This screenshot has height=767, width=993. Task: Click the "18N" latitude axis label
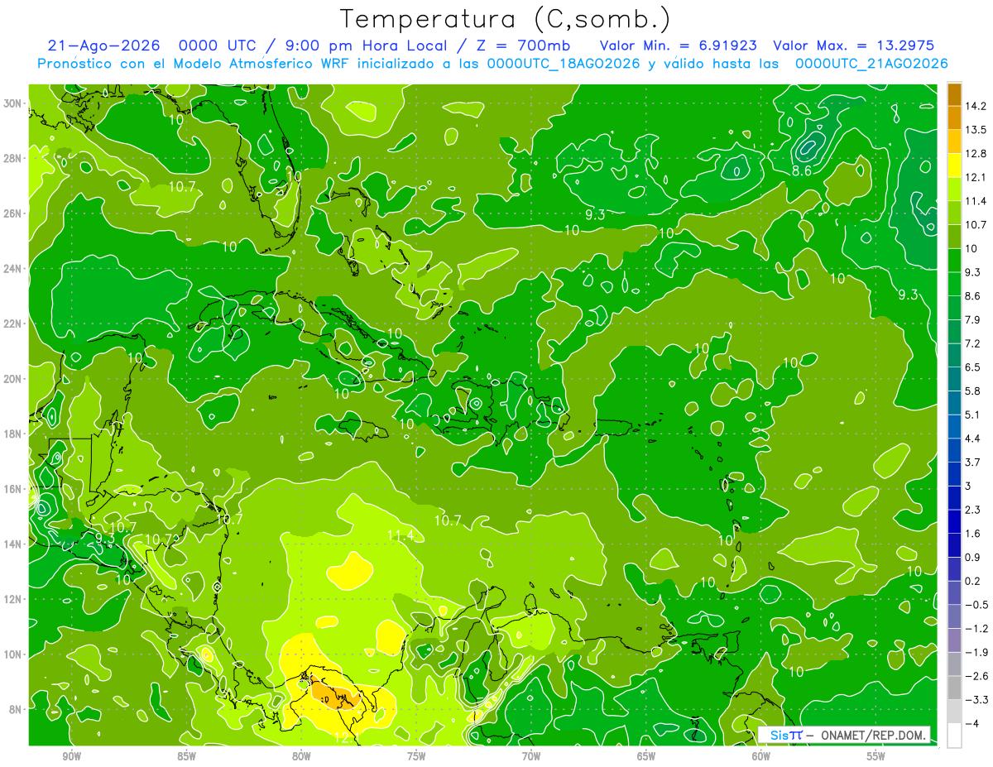[x=13, y=434]
